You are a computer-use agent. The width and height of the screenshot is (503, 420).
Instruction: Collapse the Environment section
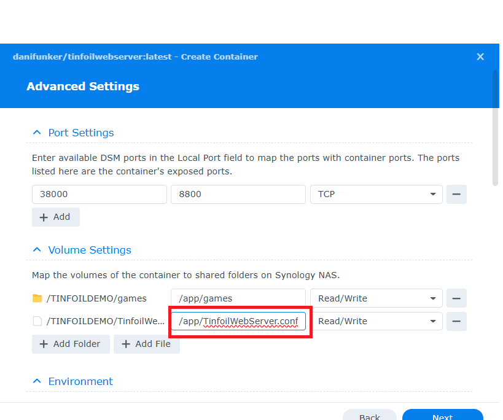point(37,381)
